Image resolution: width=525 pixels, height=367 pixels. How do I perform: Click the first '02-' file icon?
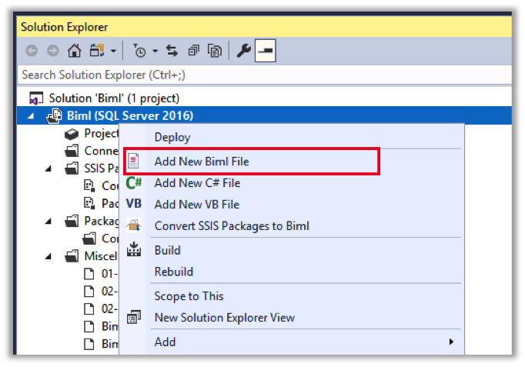89,291
